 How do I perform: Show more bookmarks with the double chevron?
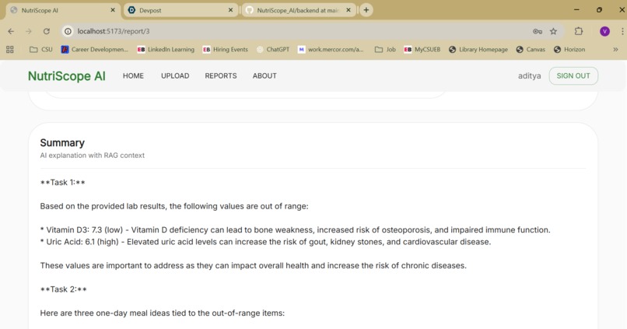click(x=615, y=50)
